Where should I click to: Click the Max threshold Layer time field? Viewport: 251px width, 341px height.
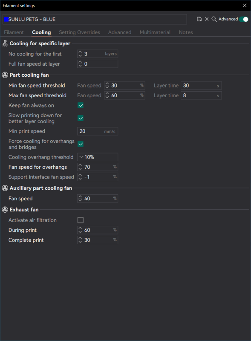201,95
